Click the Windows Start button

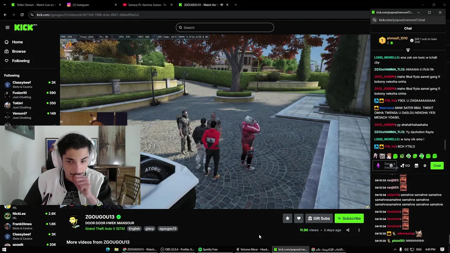click(5, 249)
